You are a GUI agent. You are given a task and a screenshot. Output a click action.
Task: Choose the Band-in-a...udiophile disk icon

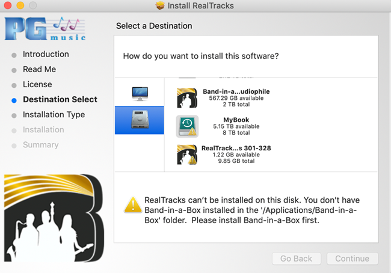(x=187, y=98)
